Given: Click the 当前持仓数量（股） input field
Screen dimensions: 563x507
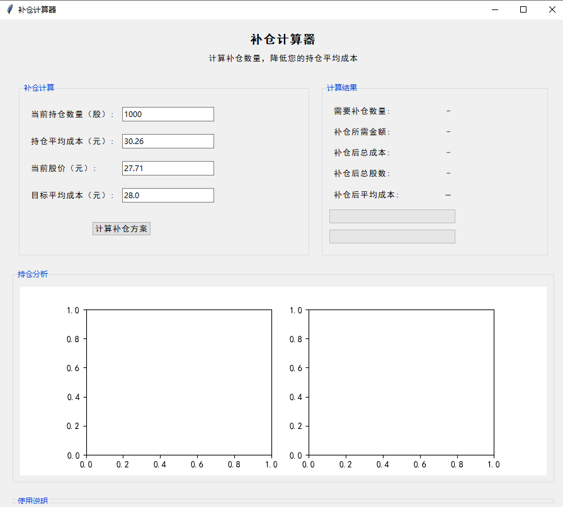Looking at the screenshot, I should tap(168, 114).
